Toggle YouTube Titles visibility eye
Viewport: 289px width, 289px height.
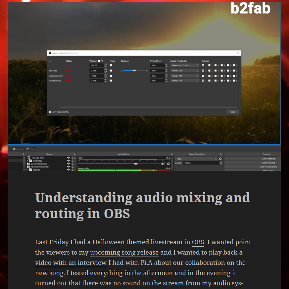click(69, 158)
